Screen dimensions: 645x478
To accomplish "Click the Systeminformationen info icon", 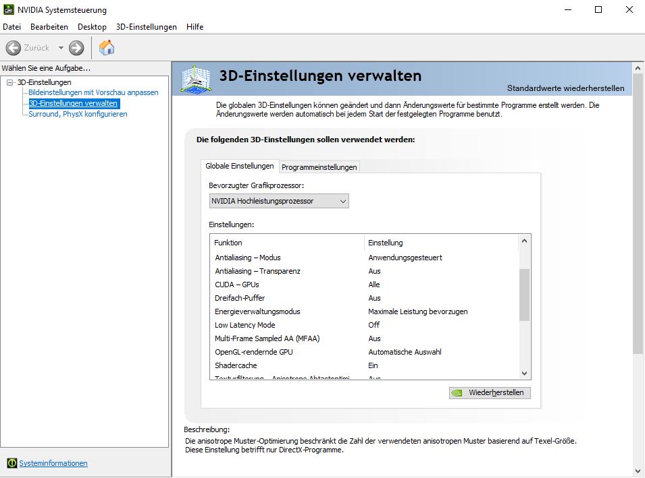I will tap(12, 462).
